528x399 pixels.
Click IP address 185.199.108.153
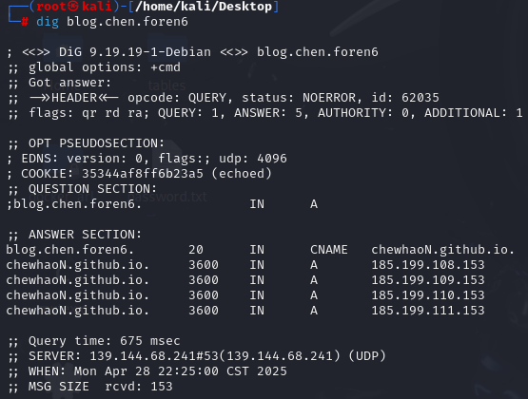(x=428, y=265)
